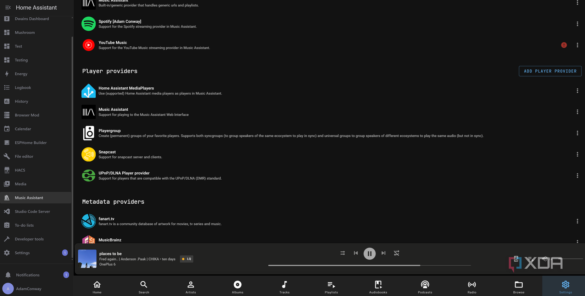Click the places to be album thumbnail
The image size is (585, 296).
click(x=87, y=259)
